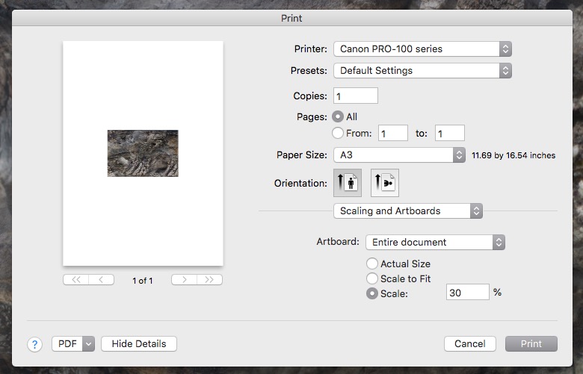Open the Artboard Entire document menu
This screenshot has width=583, height=374.
pos(434,242)
